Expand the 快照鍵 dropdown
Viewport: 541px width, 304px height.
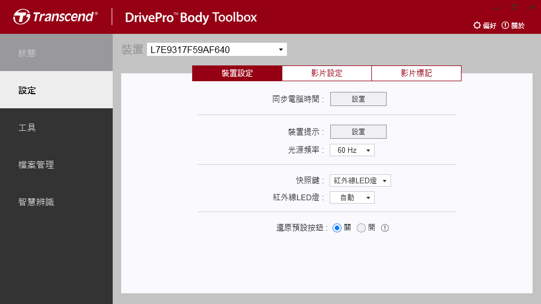coord(360,180)
